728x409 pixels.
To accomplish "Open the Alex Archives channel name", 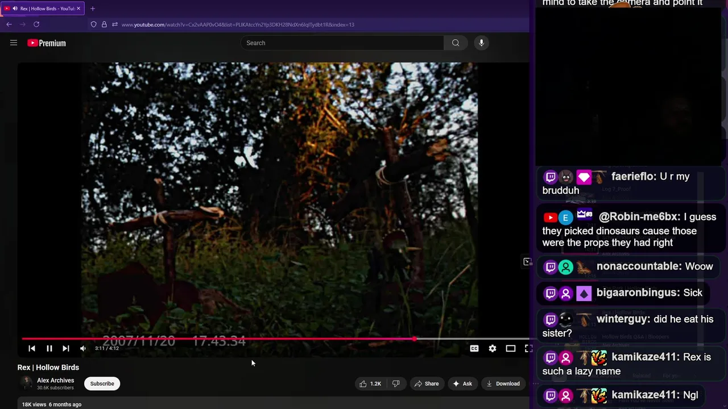I will pyautogui.click(x=56, y=380).
